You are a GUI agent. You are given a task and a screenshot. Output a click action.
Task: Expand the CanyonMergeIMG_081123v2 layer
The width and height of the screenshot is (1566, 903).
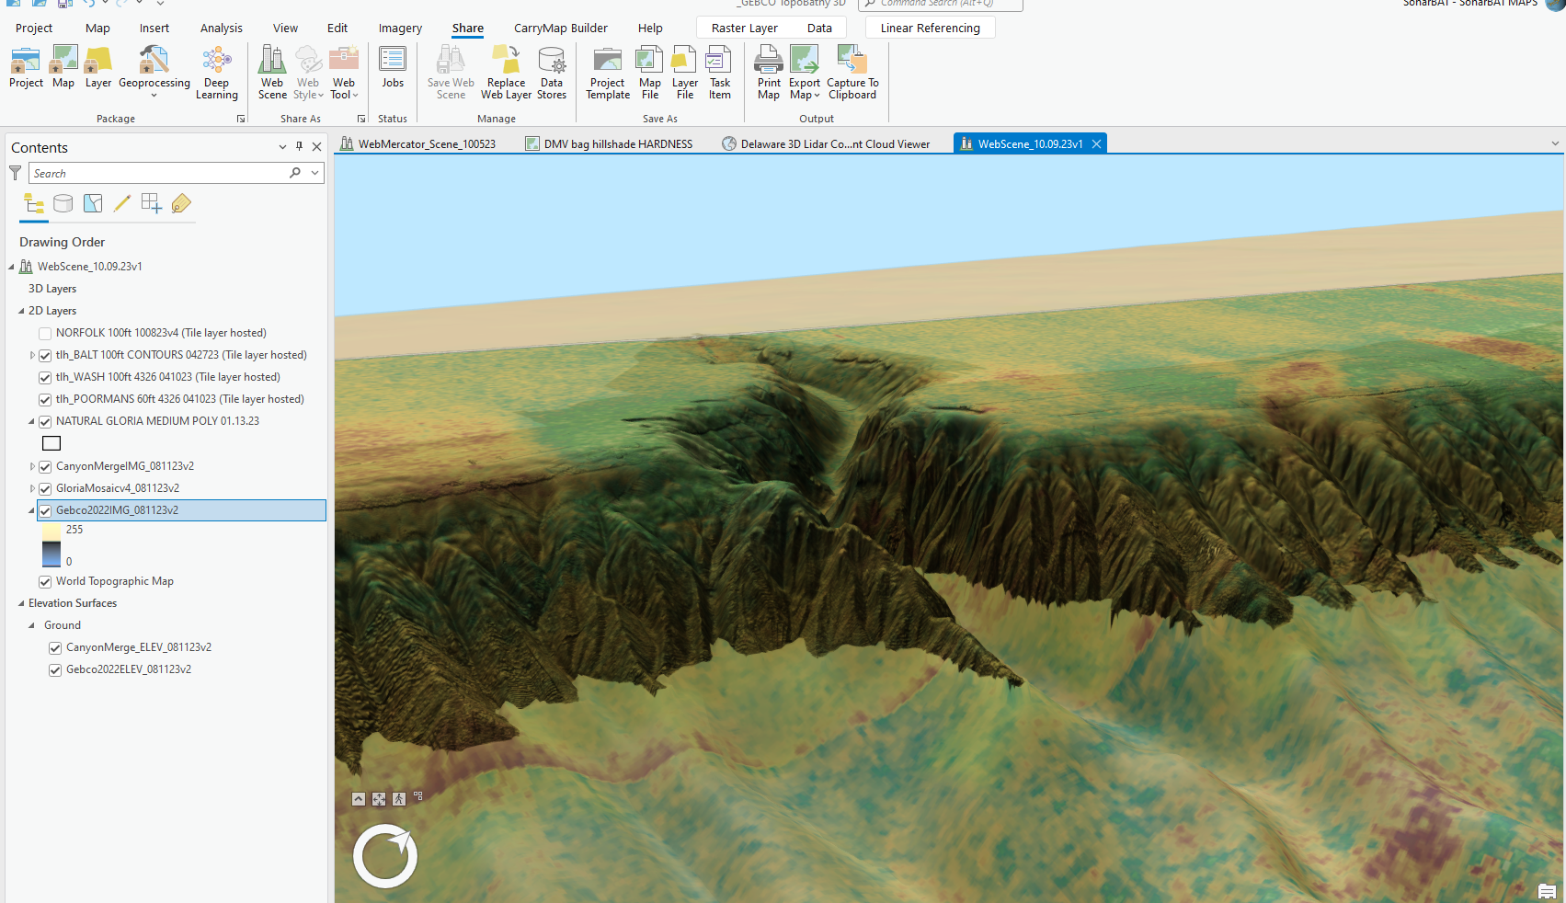point(32,466)
